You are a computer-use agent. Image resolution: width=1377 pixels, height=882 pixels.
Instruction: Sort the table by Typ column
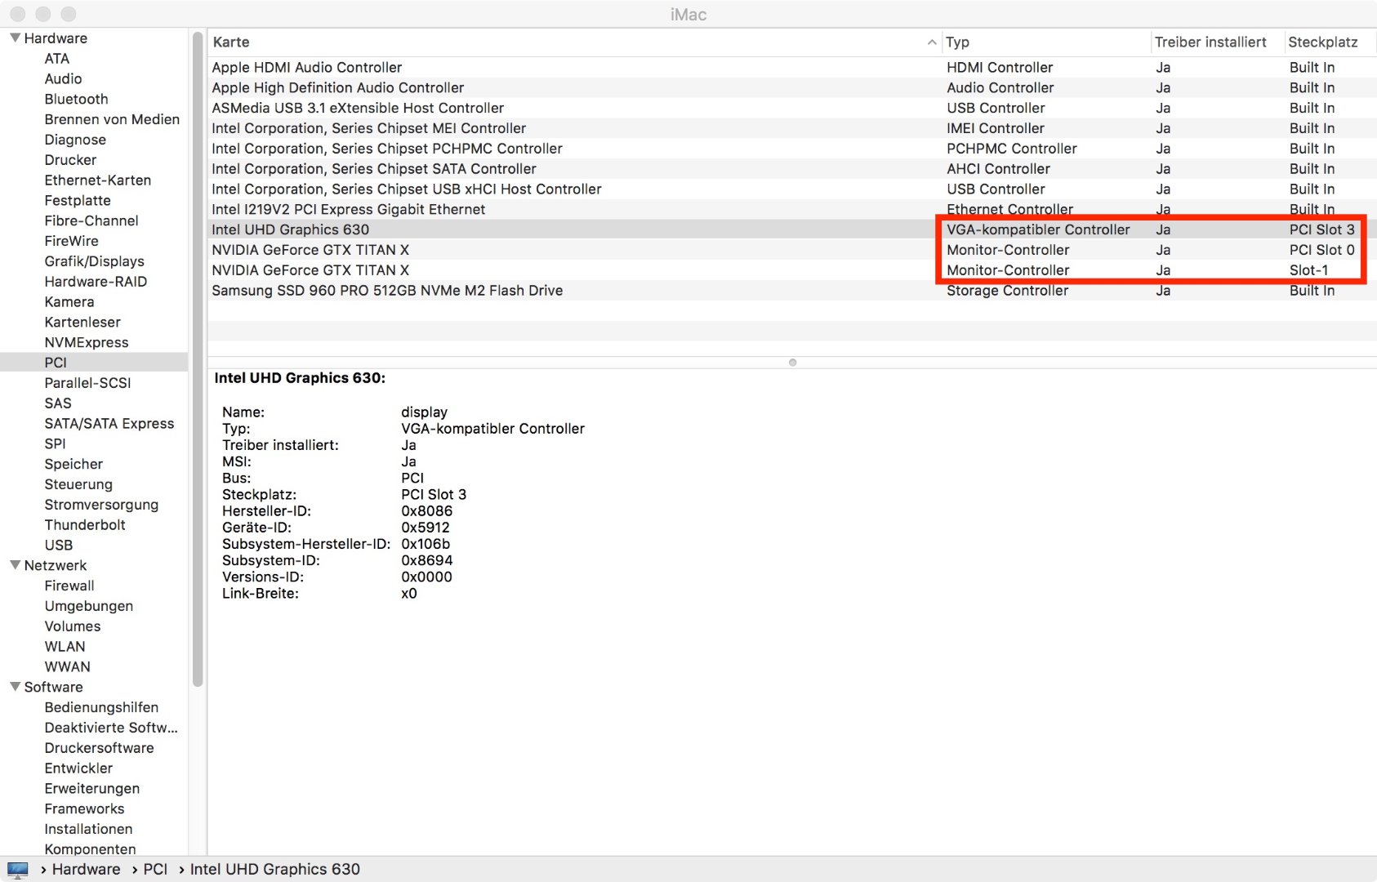pos(957,42)
